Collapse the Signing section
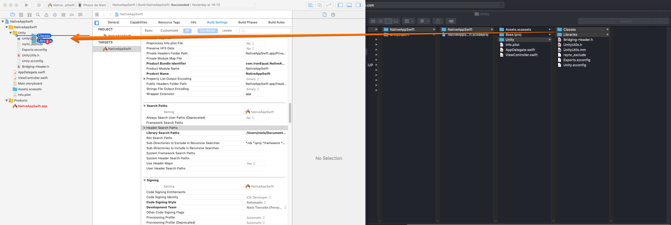 tap(145, 180)
